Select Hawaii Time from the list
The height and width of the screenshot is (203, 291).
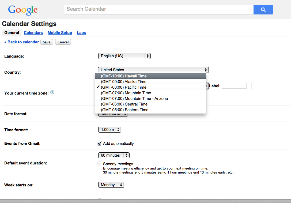click(150, 76)
